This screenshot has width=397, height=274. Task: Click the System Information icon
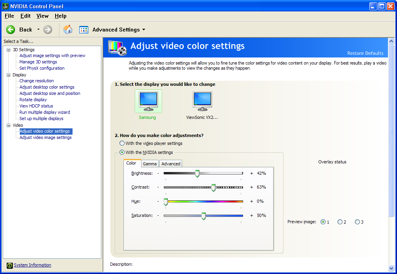[x=9, y=265]
